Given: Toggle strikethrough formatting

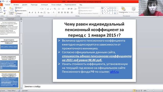Looking at the screenshot, I should point(42,13).
